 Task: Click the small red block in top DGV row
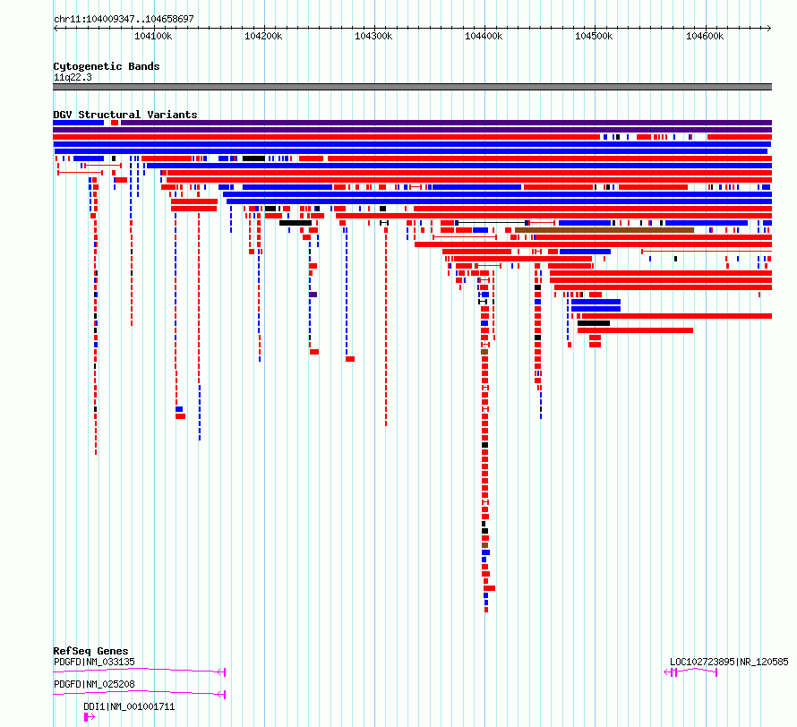pyautogui.click(x=115, y=123)
